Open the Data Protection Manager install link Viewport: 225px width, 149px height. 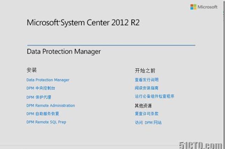(48, 80)
